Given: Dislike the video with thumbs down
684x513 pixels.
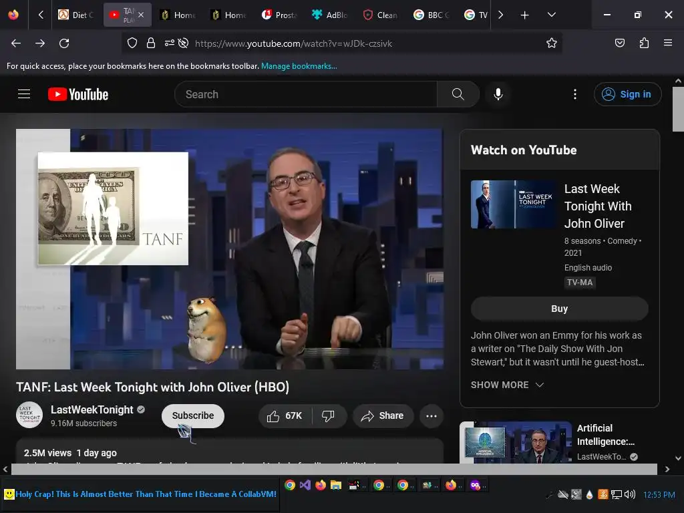Looking at the screenshot, I should tap(328, 415).
